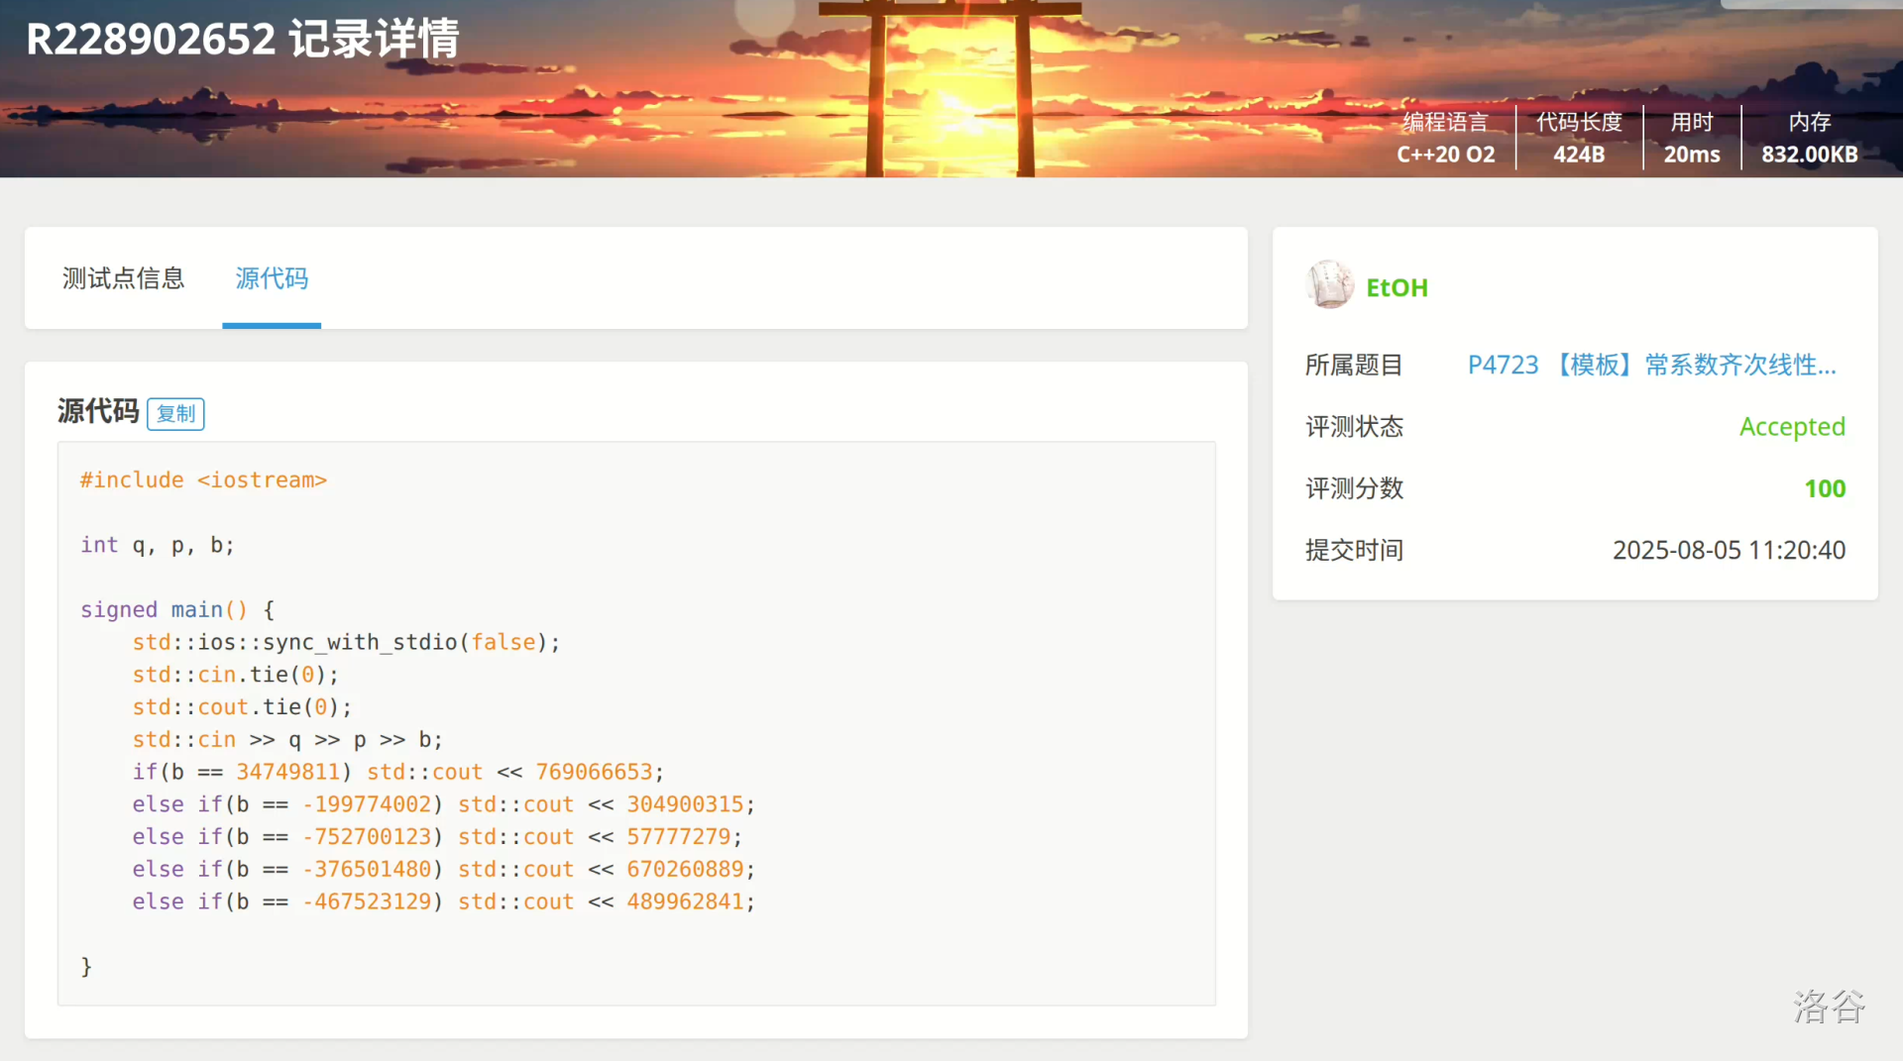The width and height of the screenshot is (1903, 1061).
Task: Click the output number 769066653 in code
Action: pyautogui.click(x=594, y=772)
